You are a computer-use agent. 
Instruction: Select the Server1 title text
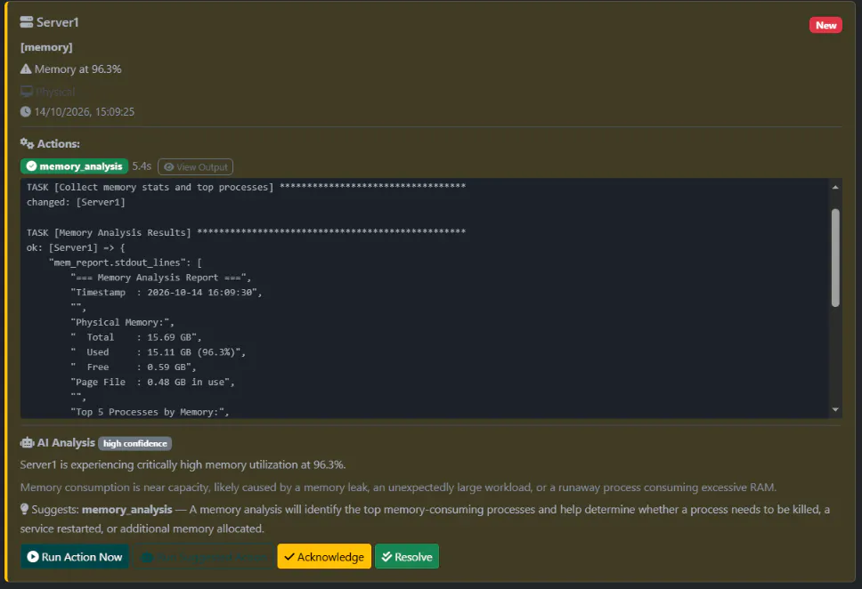[x=58, y=22]
